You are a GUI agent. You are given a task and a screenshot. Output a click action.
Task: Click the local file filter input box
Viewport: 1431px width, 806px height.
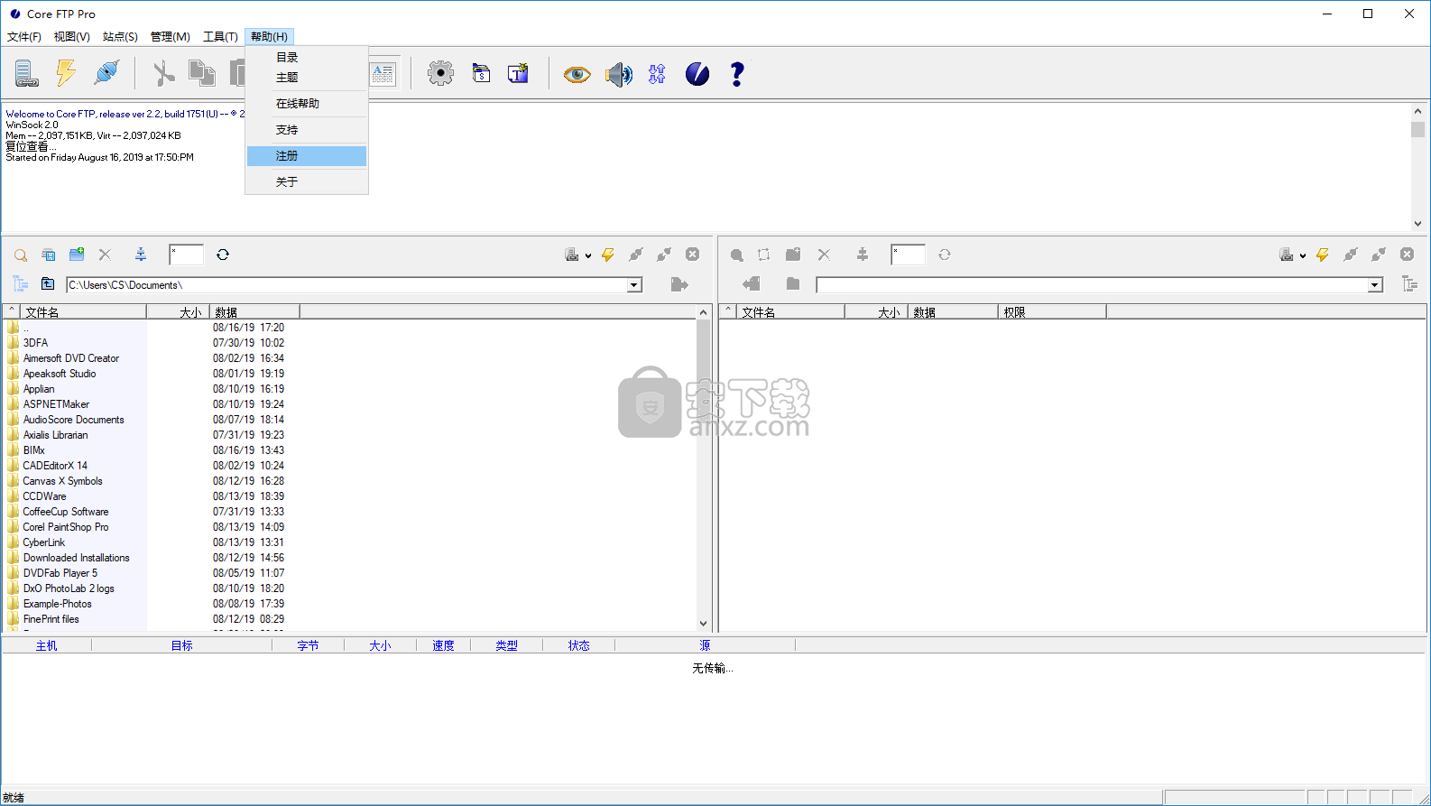(x=186, y=255)
